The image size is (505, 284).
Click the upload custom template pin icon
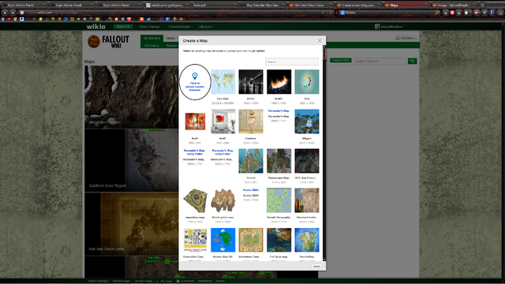[x=195, y=76]
